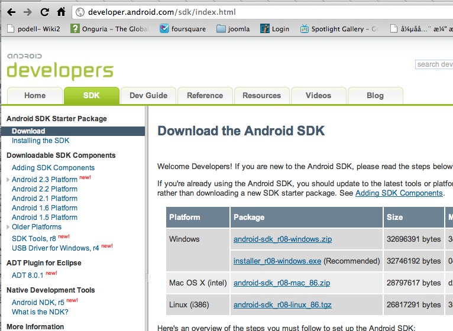This screenshot has height=331, width=453.
Task: Open the Videos tab
Action: (x=318, y=96)
